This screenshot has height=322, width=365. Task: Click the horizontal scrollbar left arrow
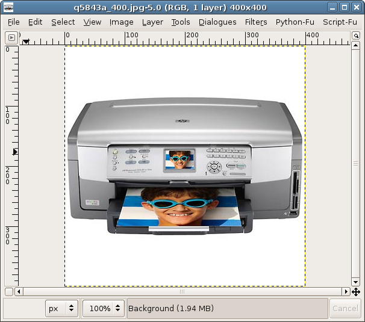[19, 292]
